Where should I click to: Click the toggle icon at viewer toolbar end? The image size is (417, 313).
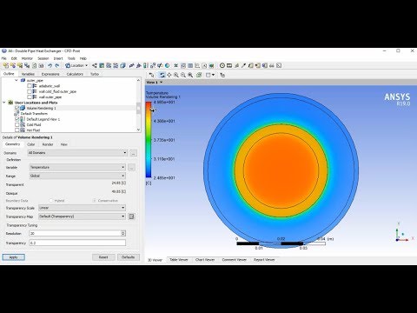tap(222, 75)
